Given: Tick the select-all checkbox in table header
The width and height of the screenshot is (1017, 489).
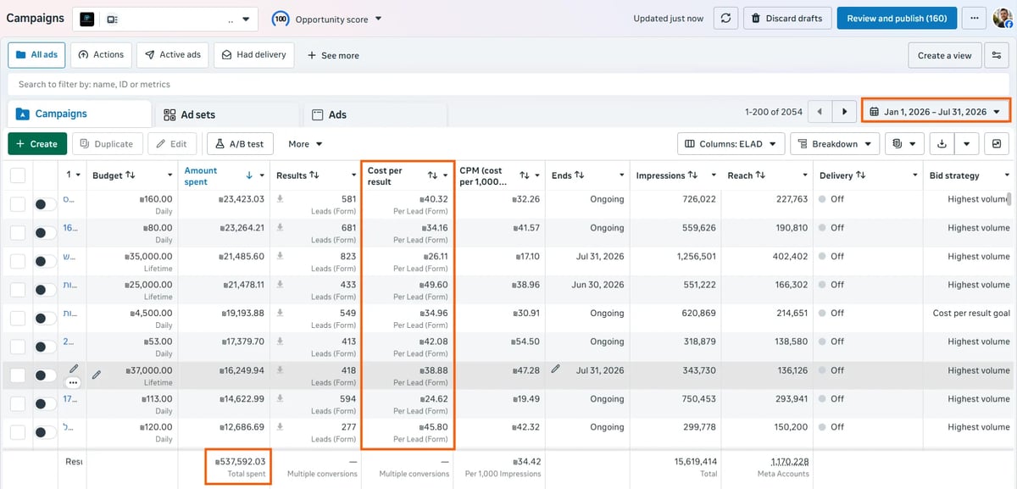Looking at the screenshot, I should [18, 175].
